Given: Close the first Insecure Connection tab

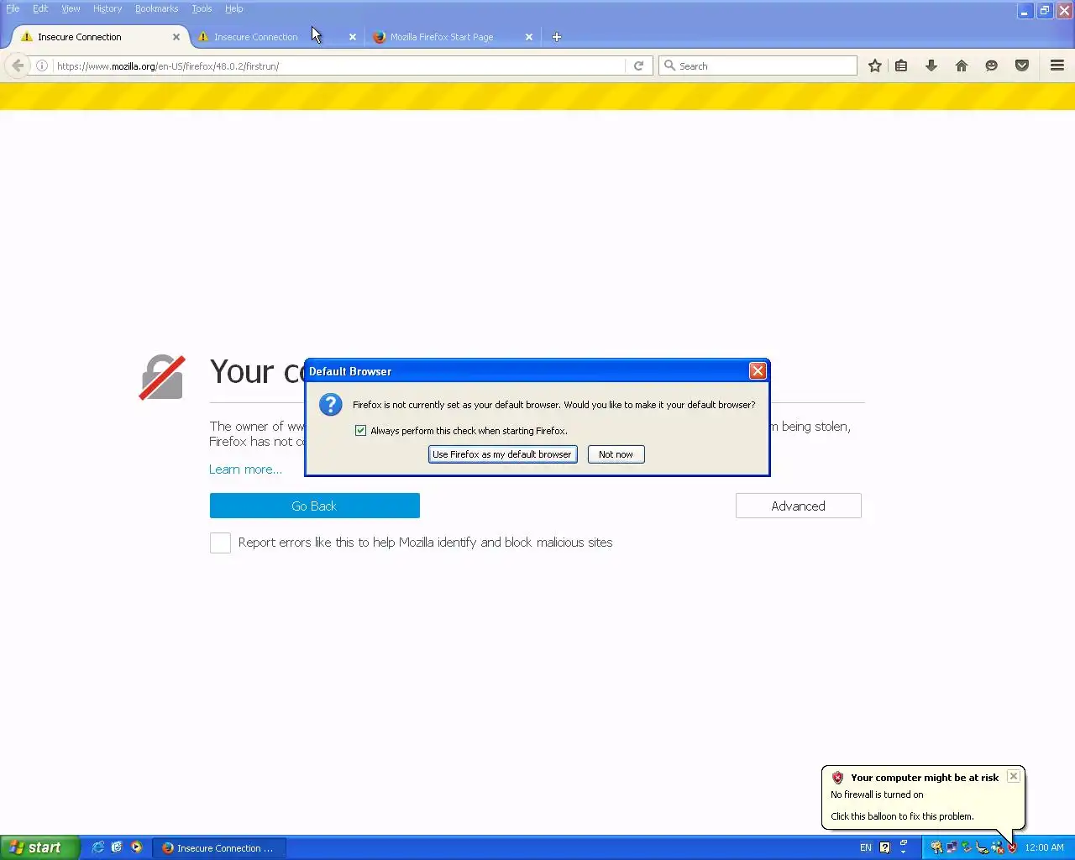Looking at the screenshot, I should click(176, 37).
